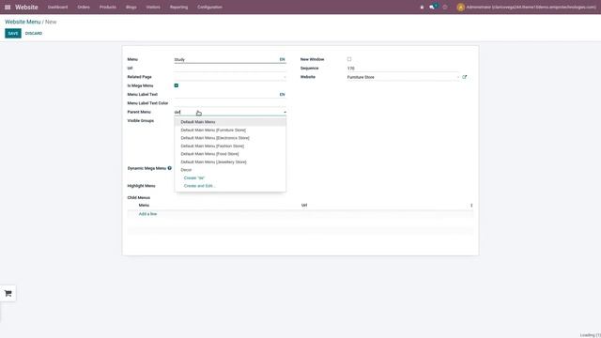
Task: Select the Decor option
Action: 230,170
